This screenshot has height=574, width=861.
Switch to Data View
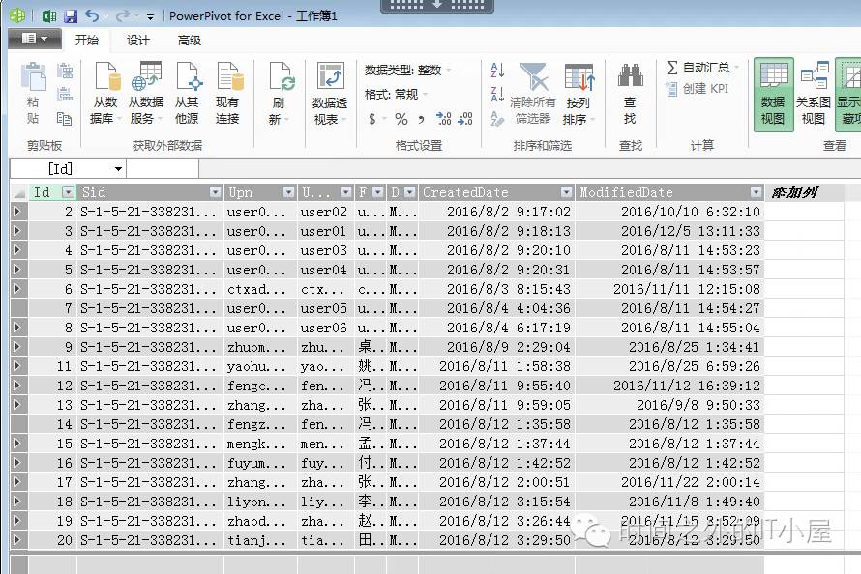pyautogui.click(x=773, y=95)
